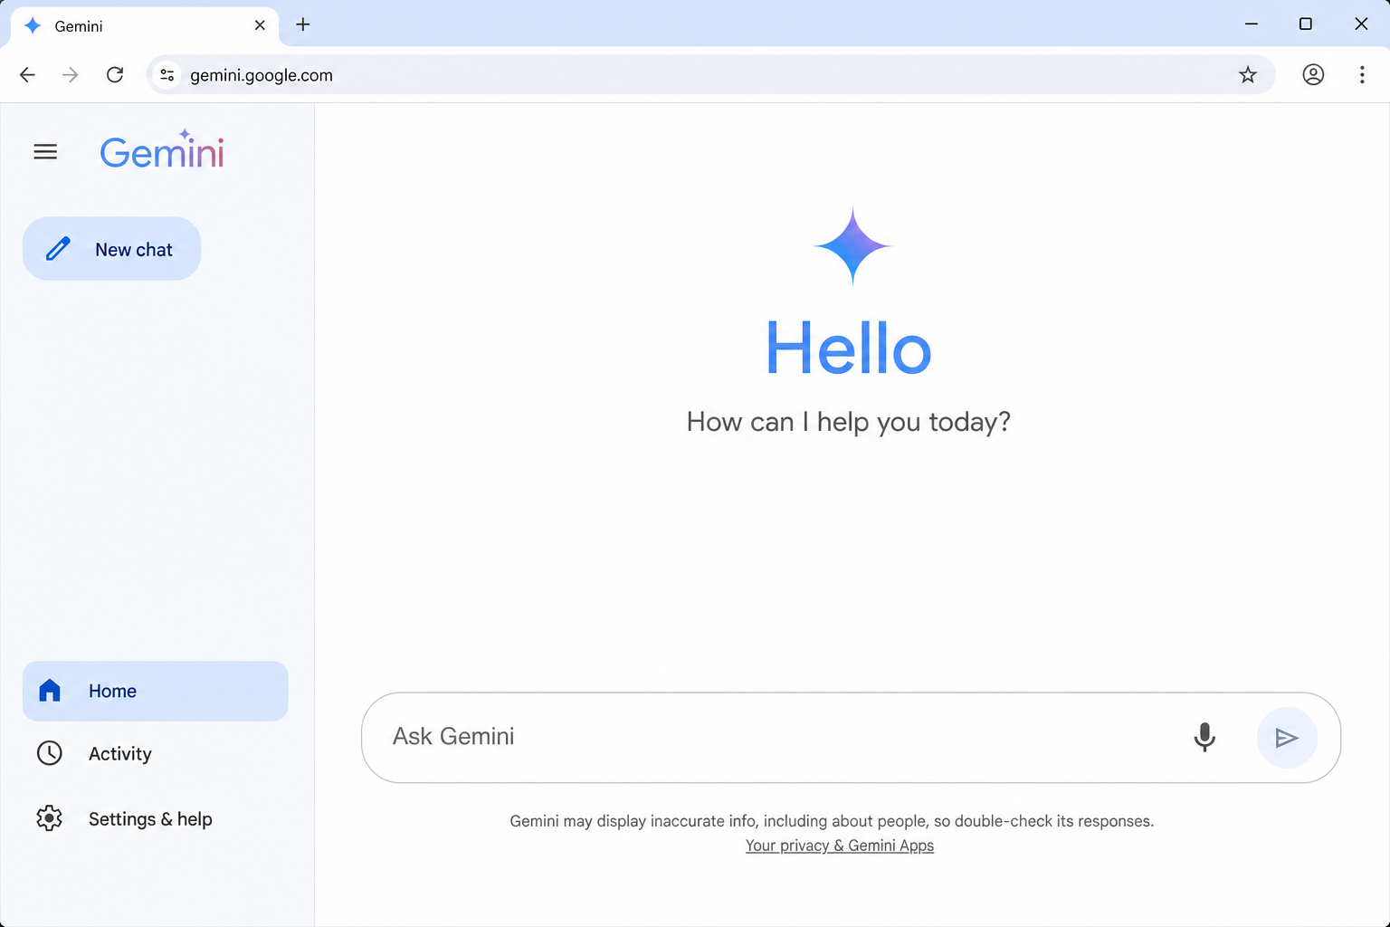Click the large Gemini sparkle icon

852,246
